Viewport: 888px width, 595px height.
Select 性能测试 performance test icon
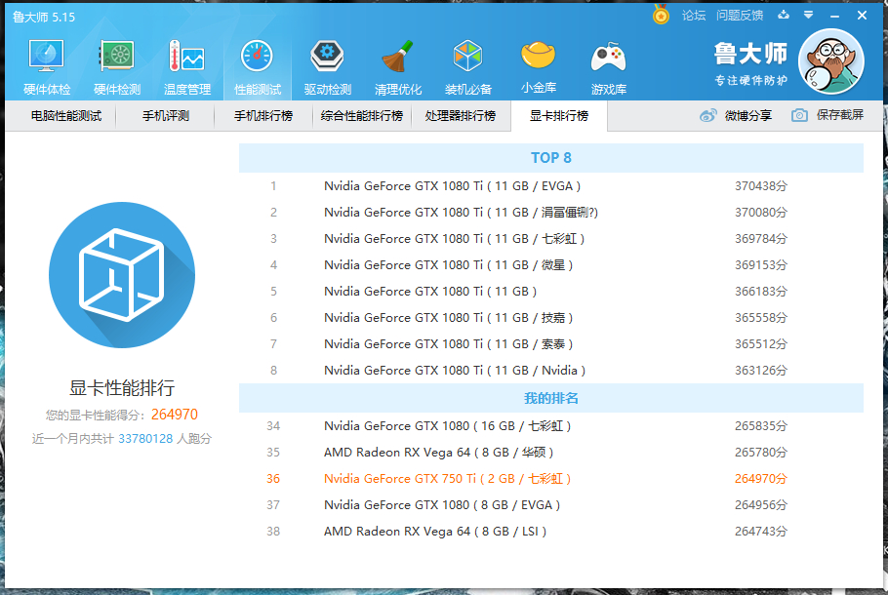click(258, 66)
